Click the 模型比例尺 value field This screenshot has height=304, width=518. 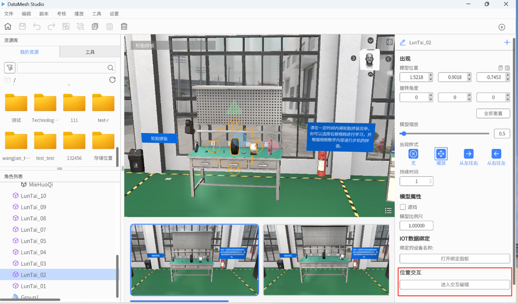416,225
